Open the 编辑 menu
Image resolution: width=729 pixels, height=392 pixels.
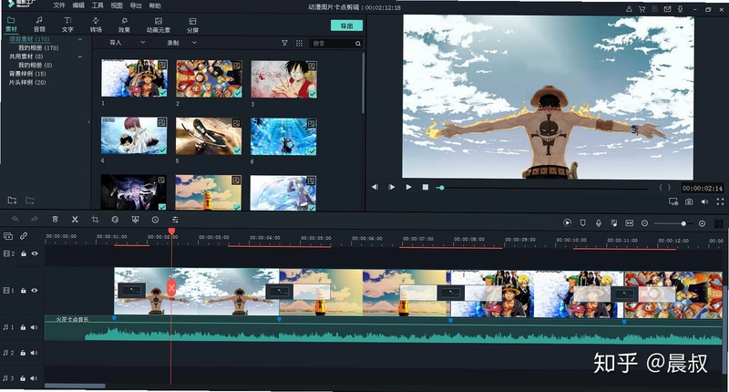(x=78, y=5)
